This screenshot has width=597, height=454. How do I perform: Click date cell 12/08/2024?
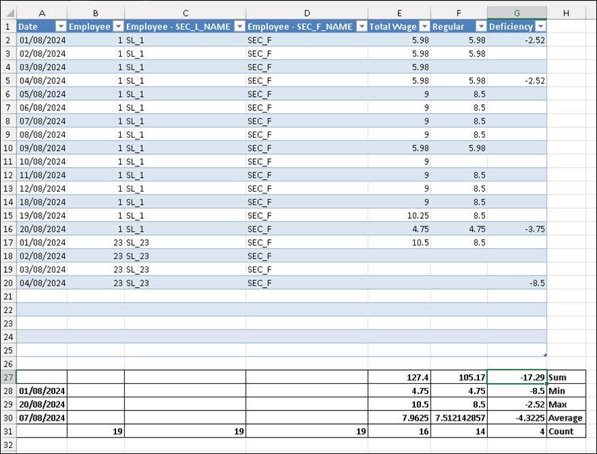pyautogui.click(x=42, y=188)
